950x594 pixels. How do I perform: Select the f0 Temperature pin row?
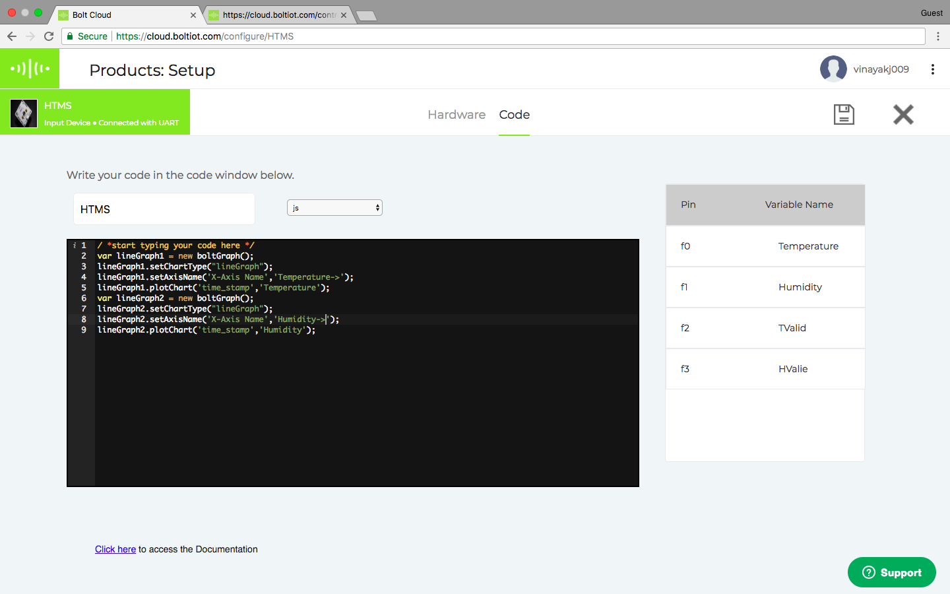pyautogui.click(x=765, y=246)
